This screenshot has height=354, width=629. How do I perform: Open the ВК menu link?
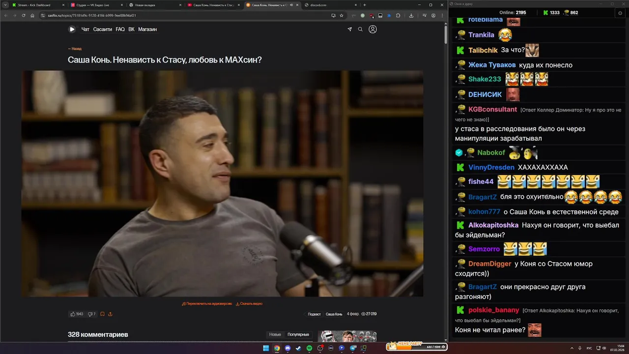coord(132,29)
